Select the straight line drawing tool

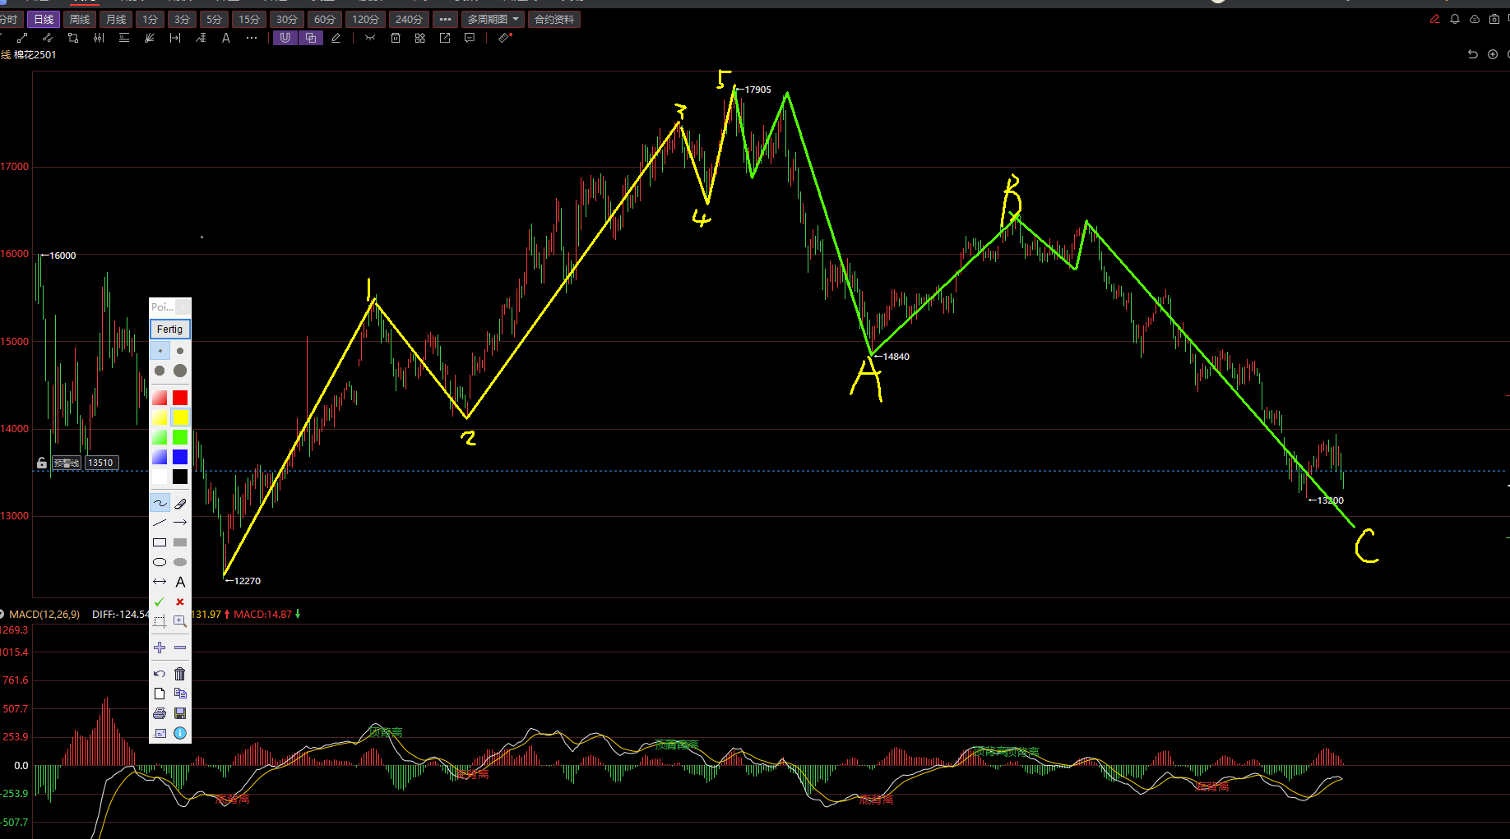point(160,523)
